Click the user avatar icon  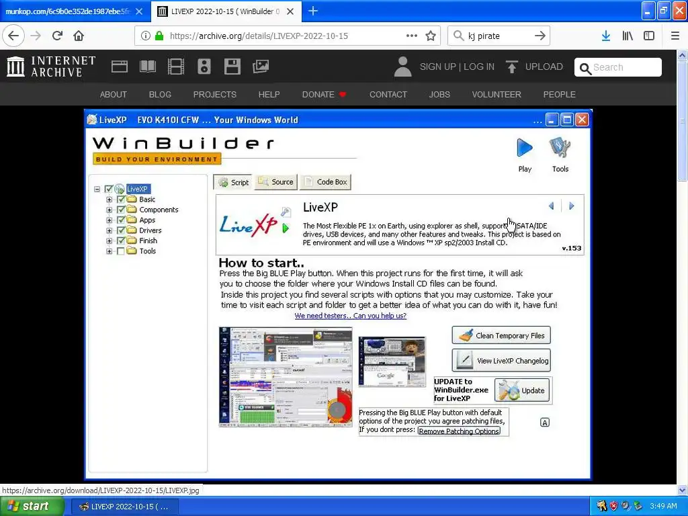(x=402, y=67)
